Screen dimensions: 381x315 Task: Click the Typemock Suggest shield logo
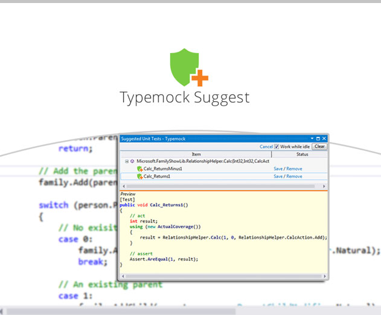click(x=189, y=67)
